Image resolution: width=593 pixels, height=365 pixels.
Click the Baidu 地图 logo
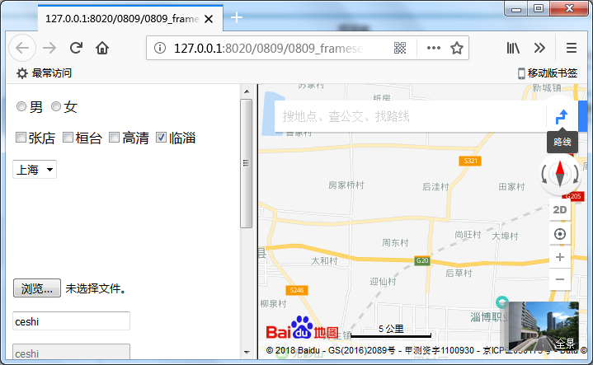(x=302, y=328)
